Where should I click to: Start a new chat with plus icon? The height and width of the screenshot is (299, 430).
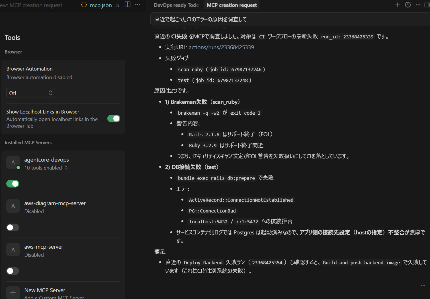(x=398, y=5)
